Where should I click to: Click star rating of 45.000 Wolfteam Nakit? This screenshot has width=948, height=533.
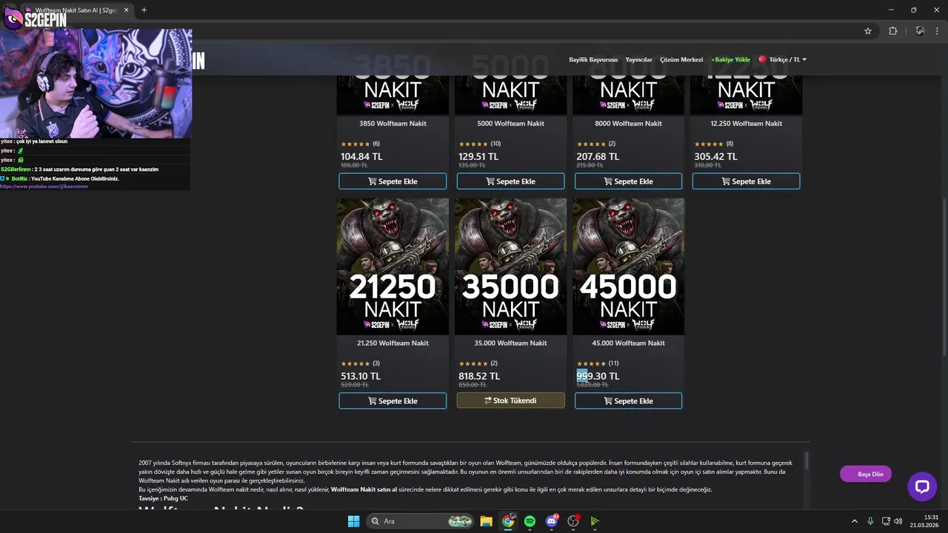point(591,363)
